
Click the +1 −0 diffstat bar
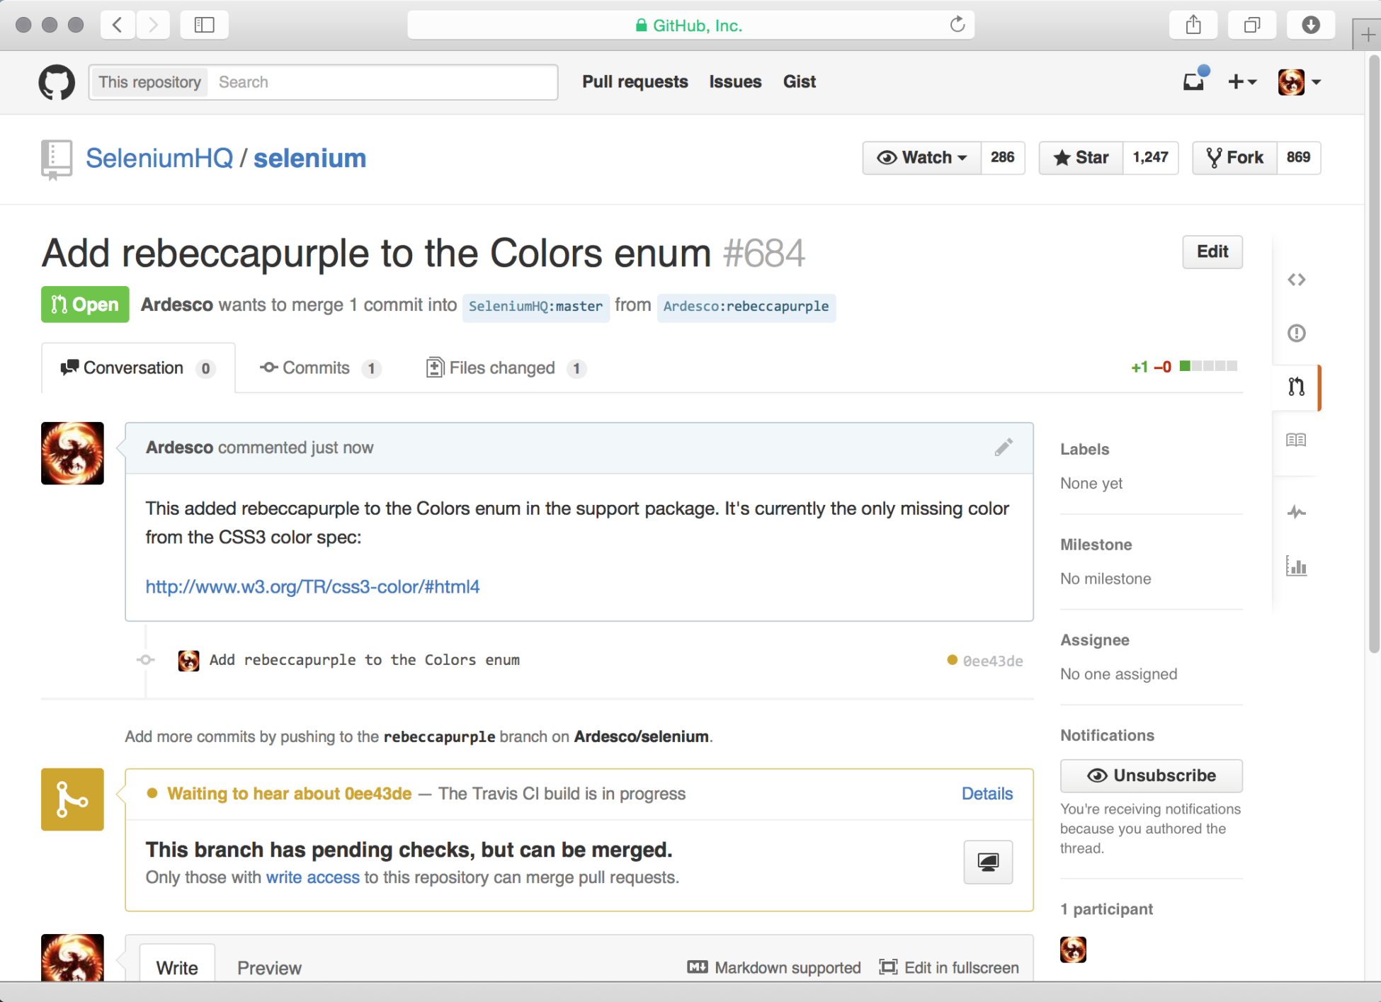tap(1184, 367)
